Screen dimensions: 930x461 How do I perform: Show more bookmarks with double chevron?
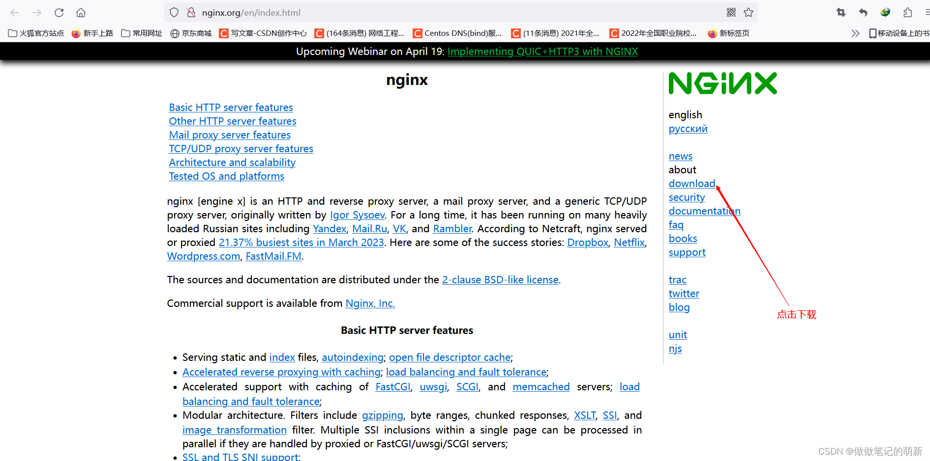coord(855,33)
